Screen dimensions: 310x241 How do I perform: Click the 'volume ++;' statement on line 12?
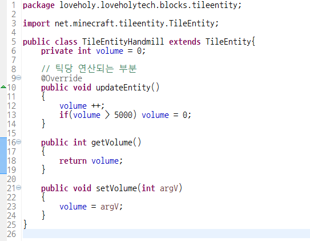(82, 106)
